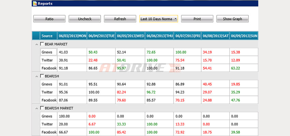This screenshot has height=136, width=290.
Task: Click the 06/04/2013|TUE column header
Action: [101, 36]
